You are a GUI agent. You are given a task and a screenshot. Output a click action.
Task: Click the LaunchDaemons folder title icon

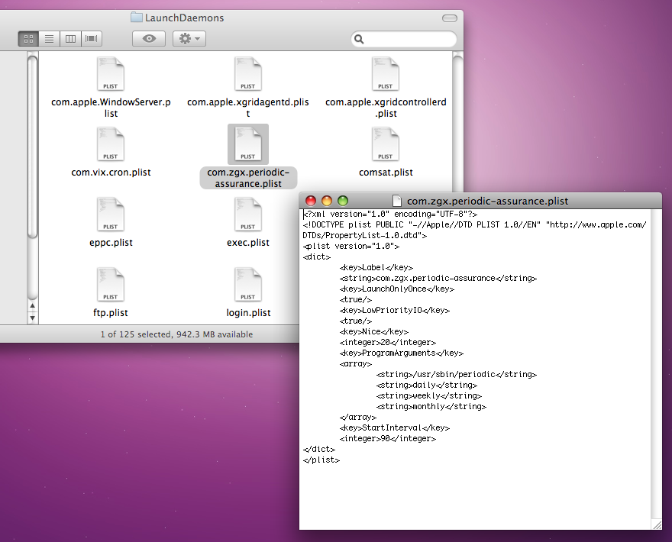pos(137,18)
